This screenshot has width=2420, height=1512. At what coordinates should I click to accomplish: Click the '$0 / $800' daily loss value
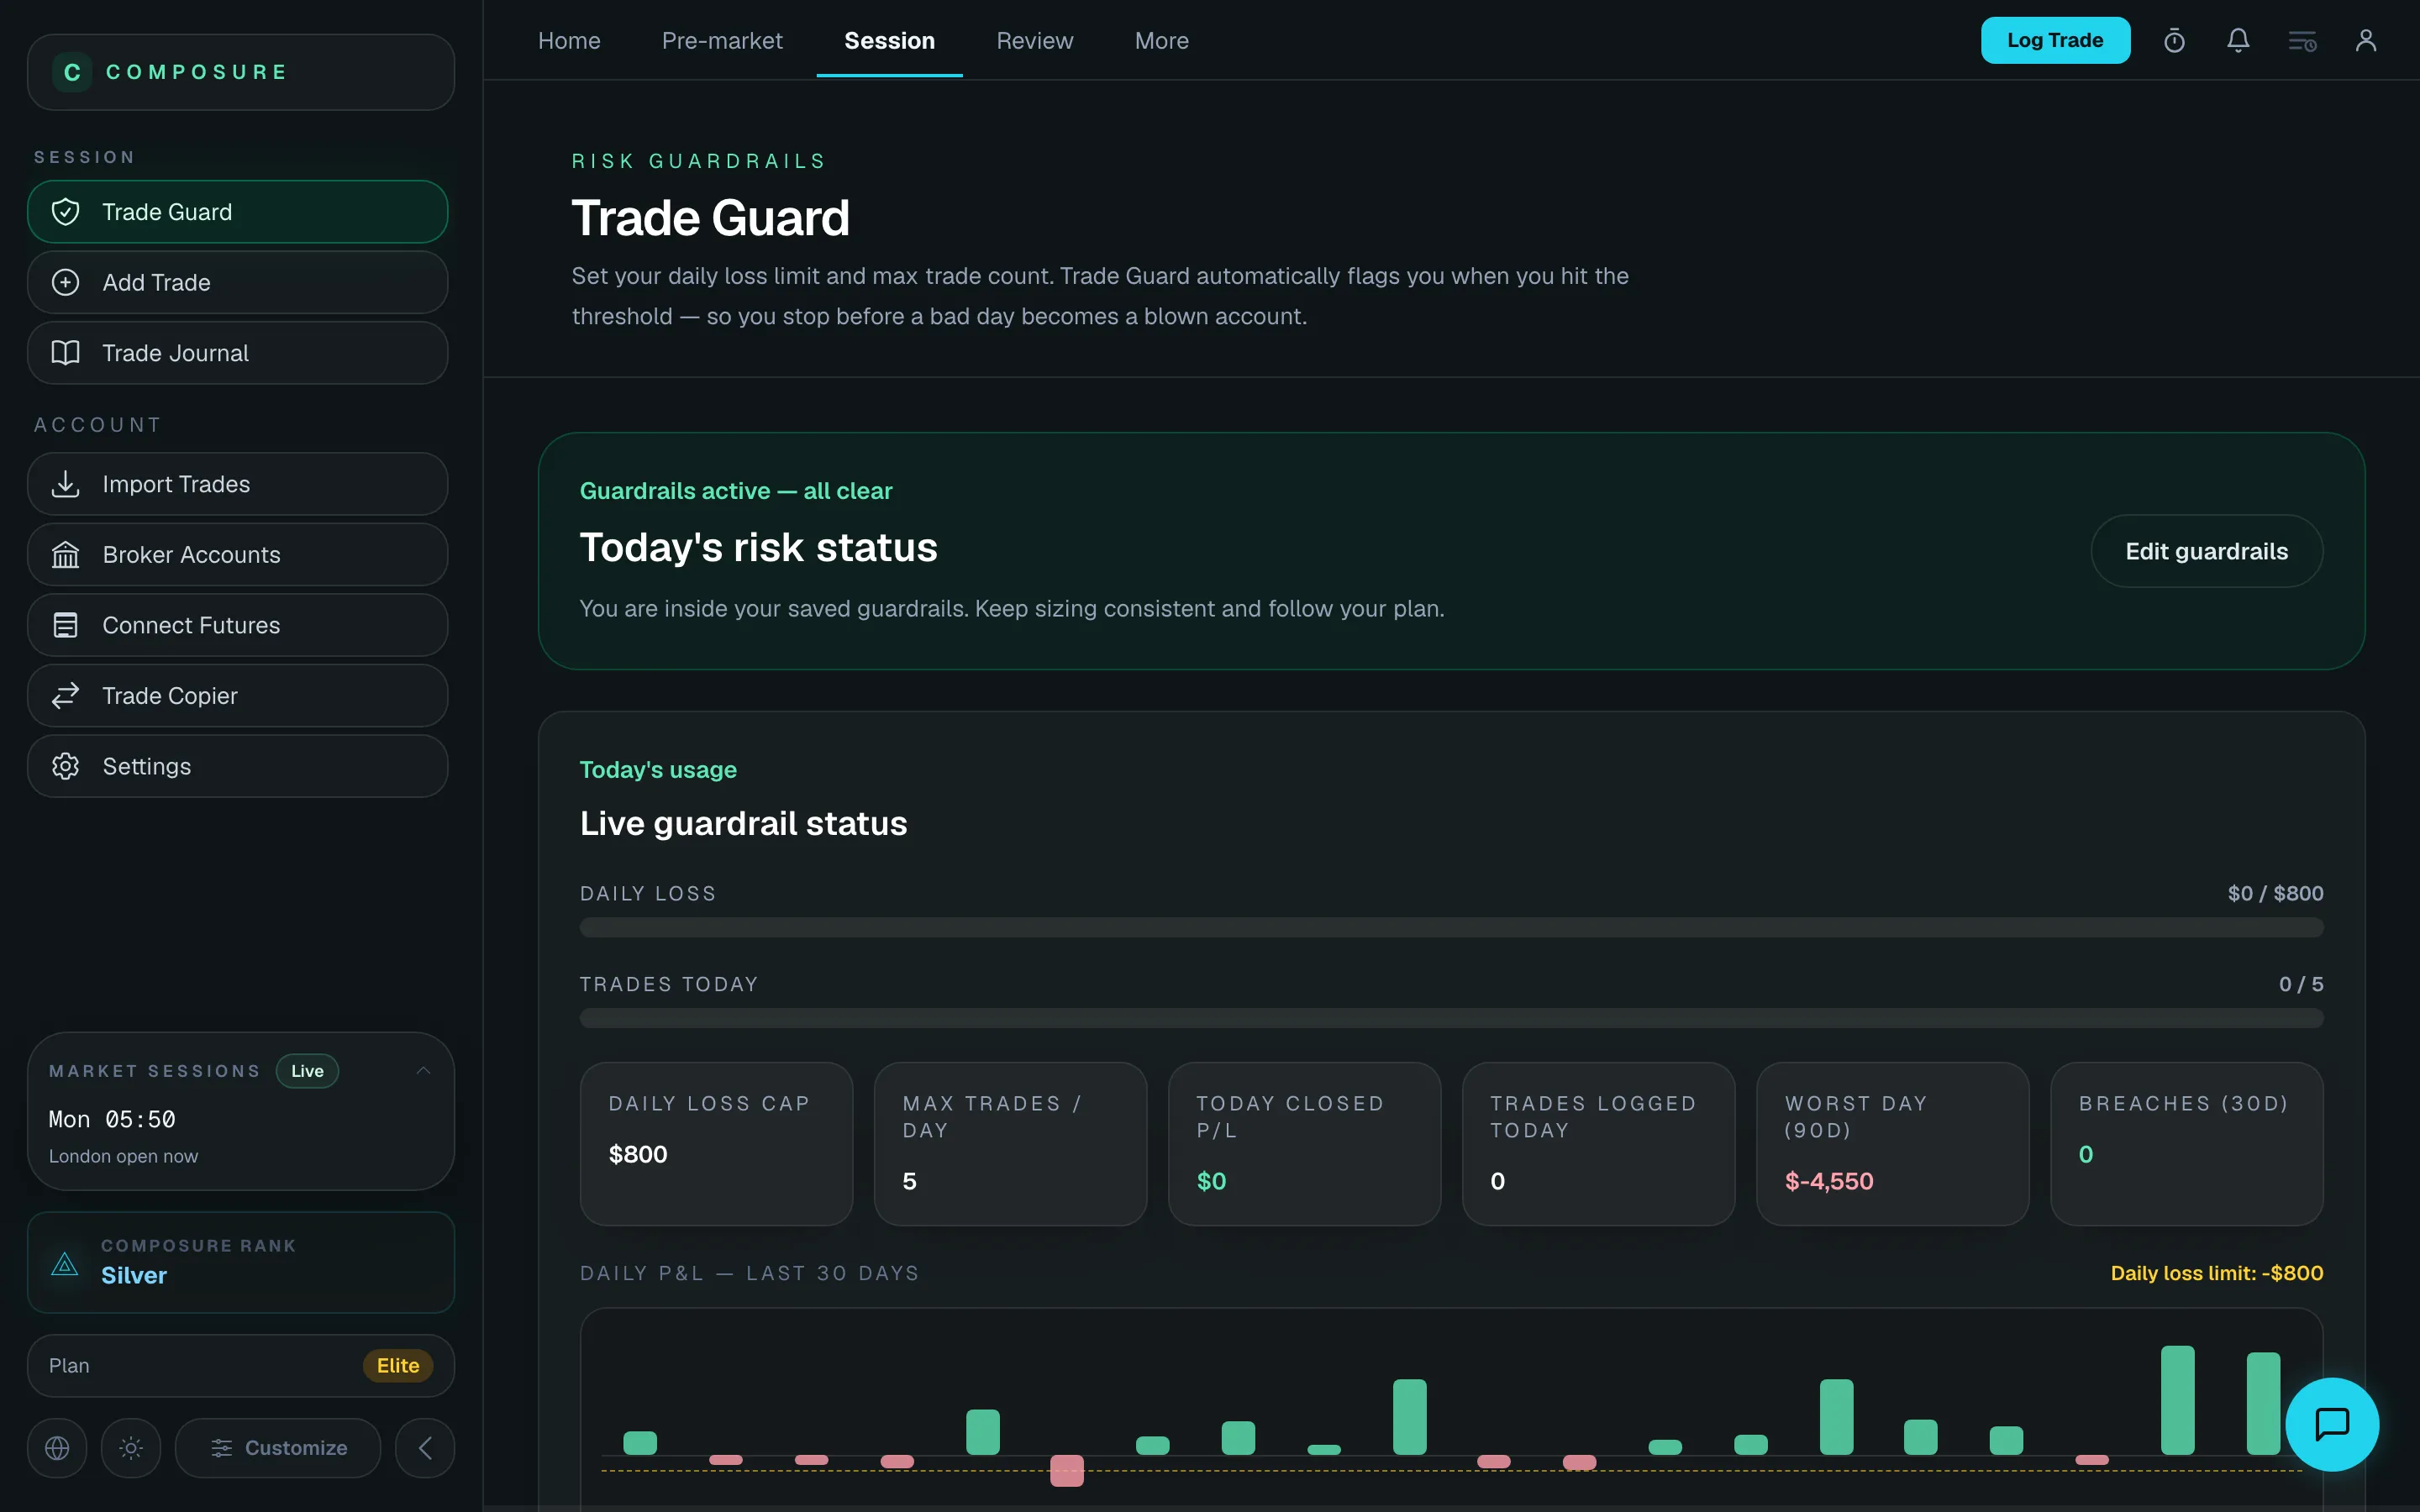coord(2275,894)
